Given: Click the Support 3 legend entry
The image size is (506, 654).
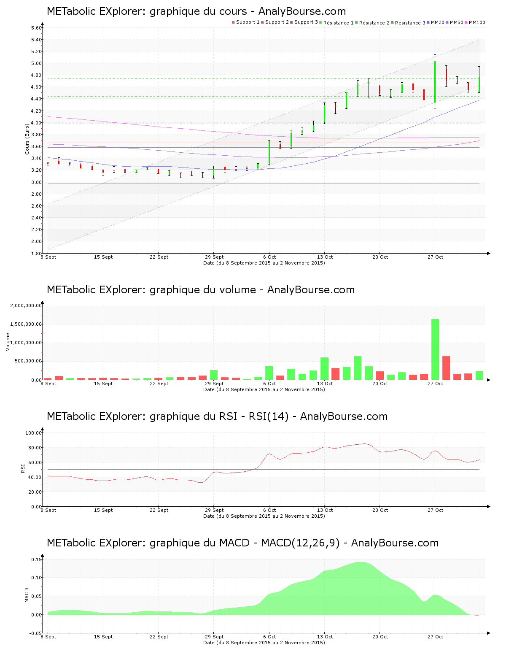Looking at the screenshot, I should [304, 22].
